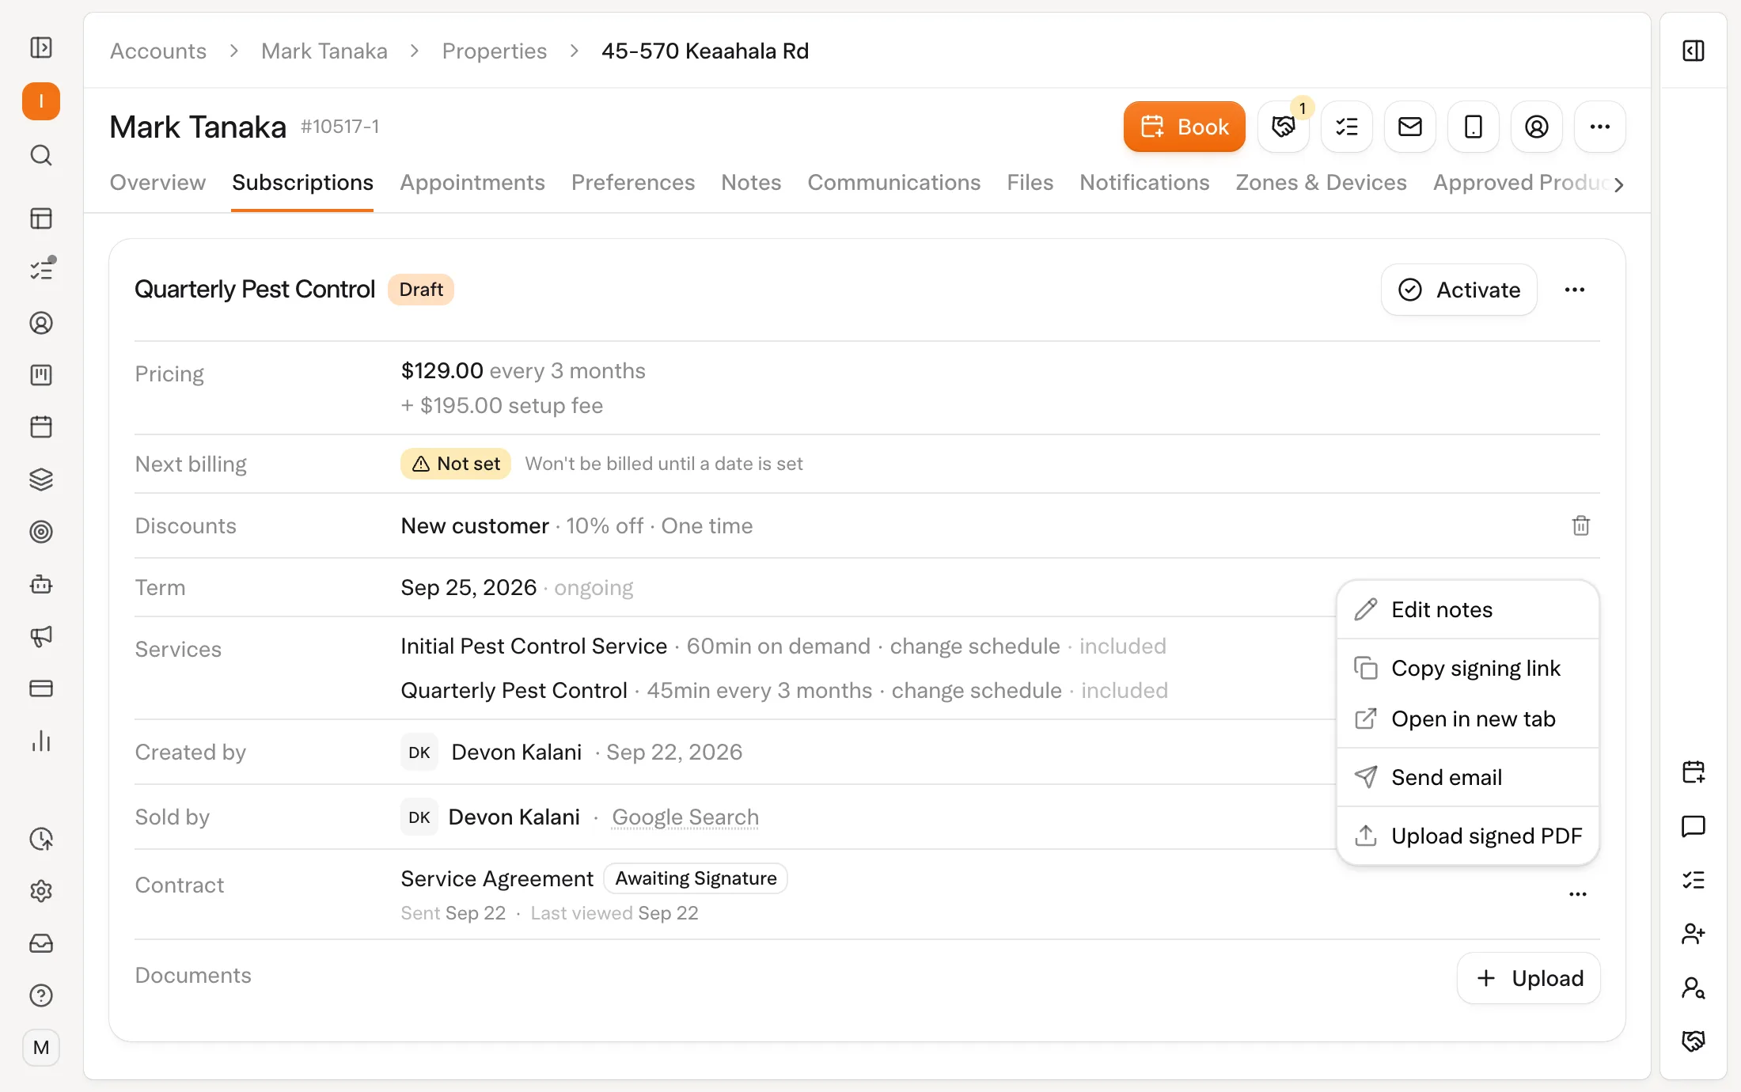
Task: Click the right rail add user icon
Action: (x=1694, y=934)
